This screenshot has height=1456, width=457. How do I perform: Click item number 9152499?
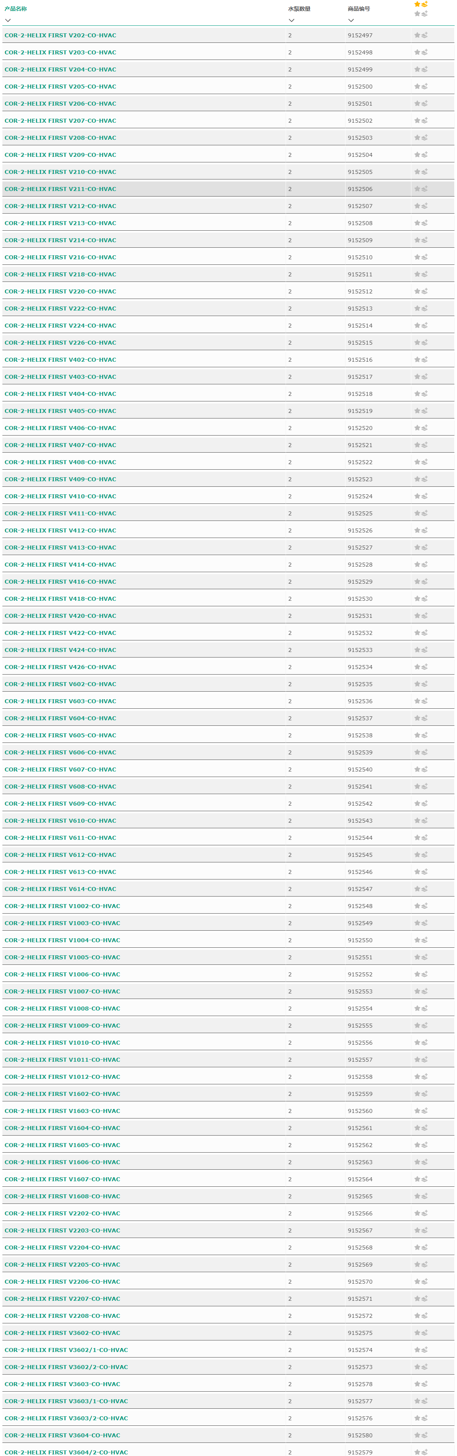pyautogui.click(x=360, y=69)
